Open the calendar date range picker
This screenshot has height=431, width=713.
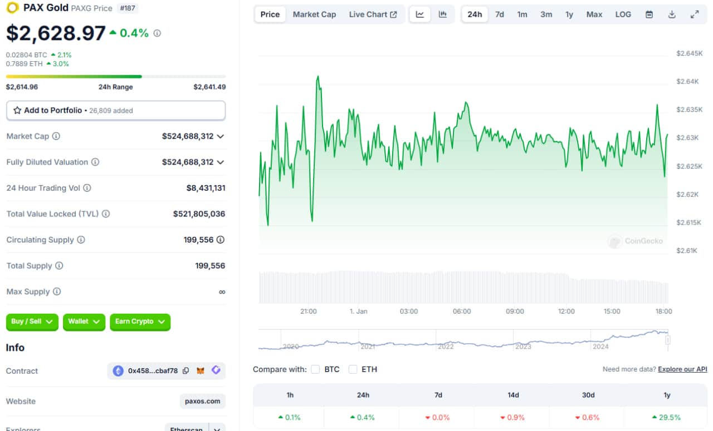point(649,14)
